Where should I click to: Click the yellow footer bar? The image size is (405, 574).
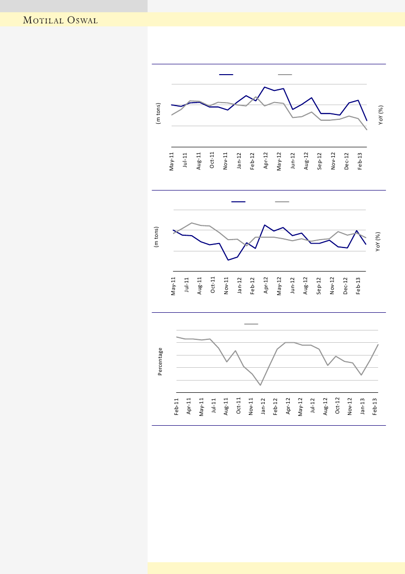click(276, 568)
